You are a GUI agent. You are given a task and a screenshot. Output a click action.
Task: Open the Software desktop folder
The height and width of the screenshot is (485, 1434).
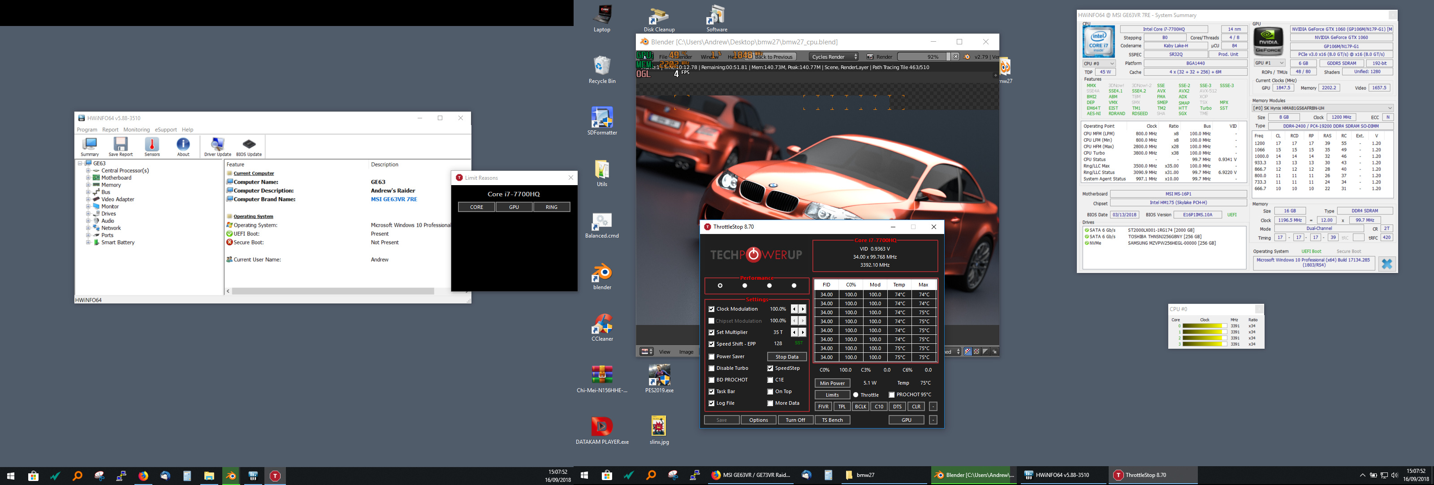pyautogui.click(x=717, y=18)
